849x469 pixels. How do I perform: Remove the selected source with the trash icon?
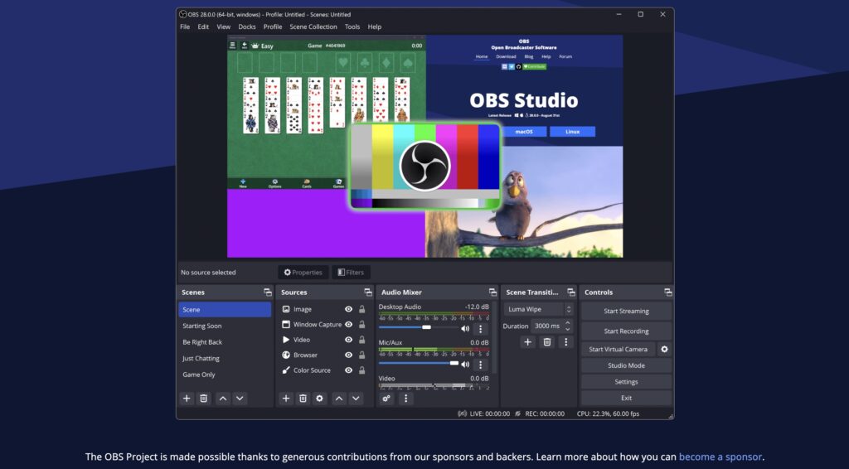click(303, 399)
